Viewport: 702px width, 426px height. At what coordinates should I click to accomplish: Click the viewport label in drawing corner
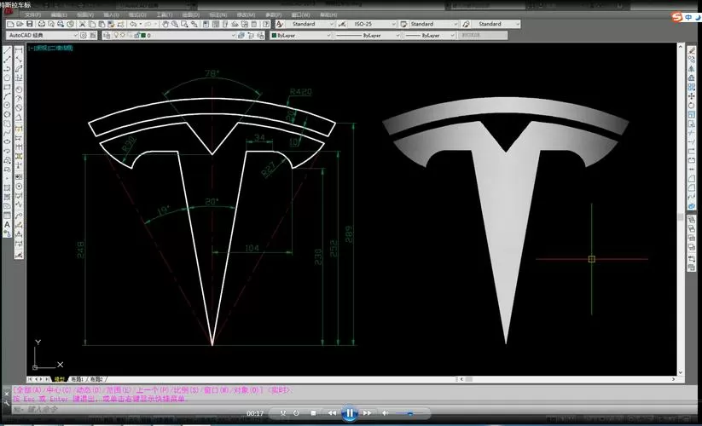click(50, 48)
